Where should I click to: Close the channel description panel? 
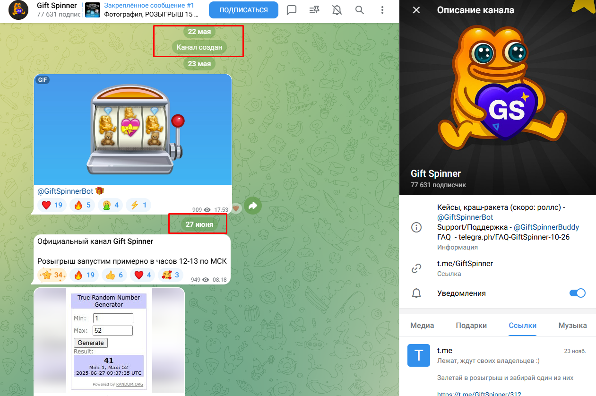click(416, 10)
